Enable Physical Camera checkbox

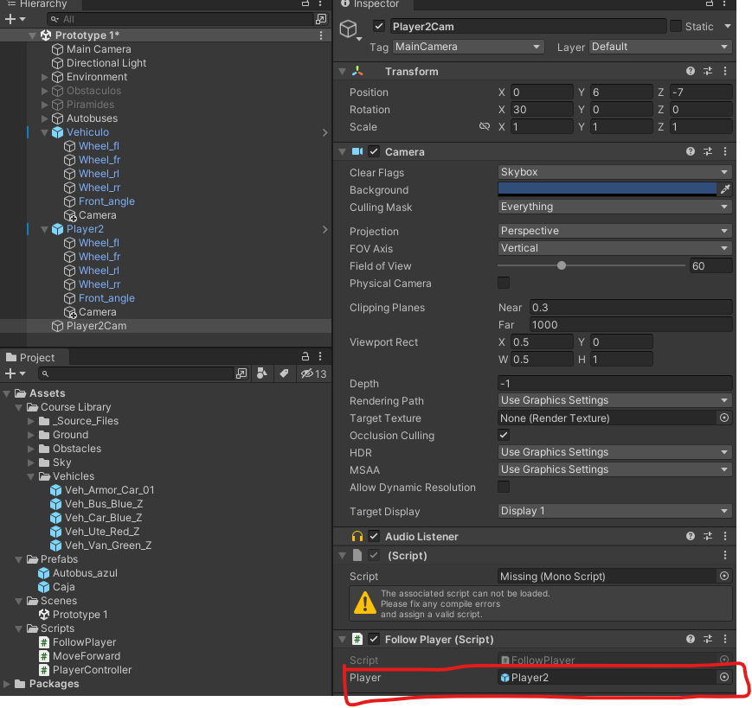tap(504, 283)
